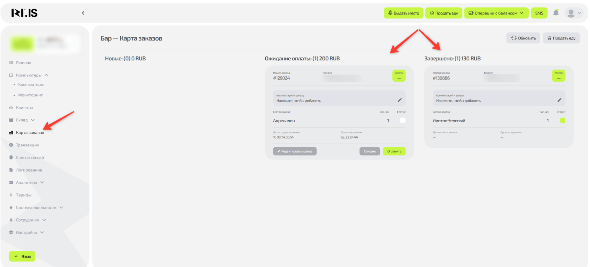Click green Место tag on order #129024
The image size is (590, 267).
pyautogui.click(x=399, y=75)
